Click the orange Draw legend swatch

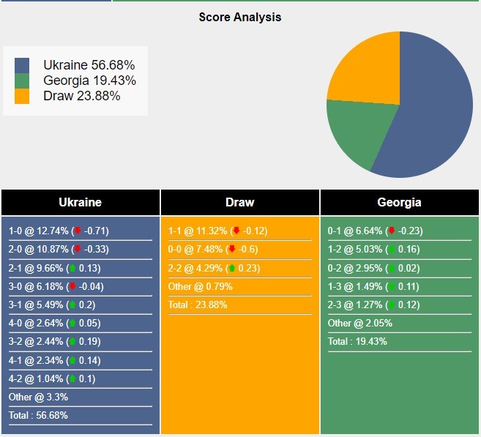pyautogui.click(x=22, y=97)
